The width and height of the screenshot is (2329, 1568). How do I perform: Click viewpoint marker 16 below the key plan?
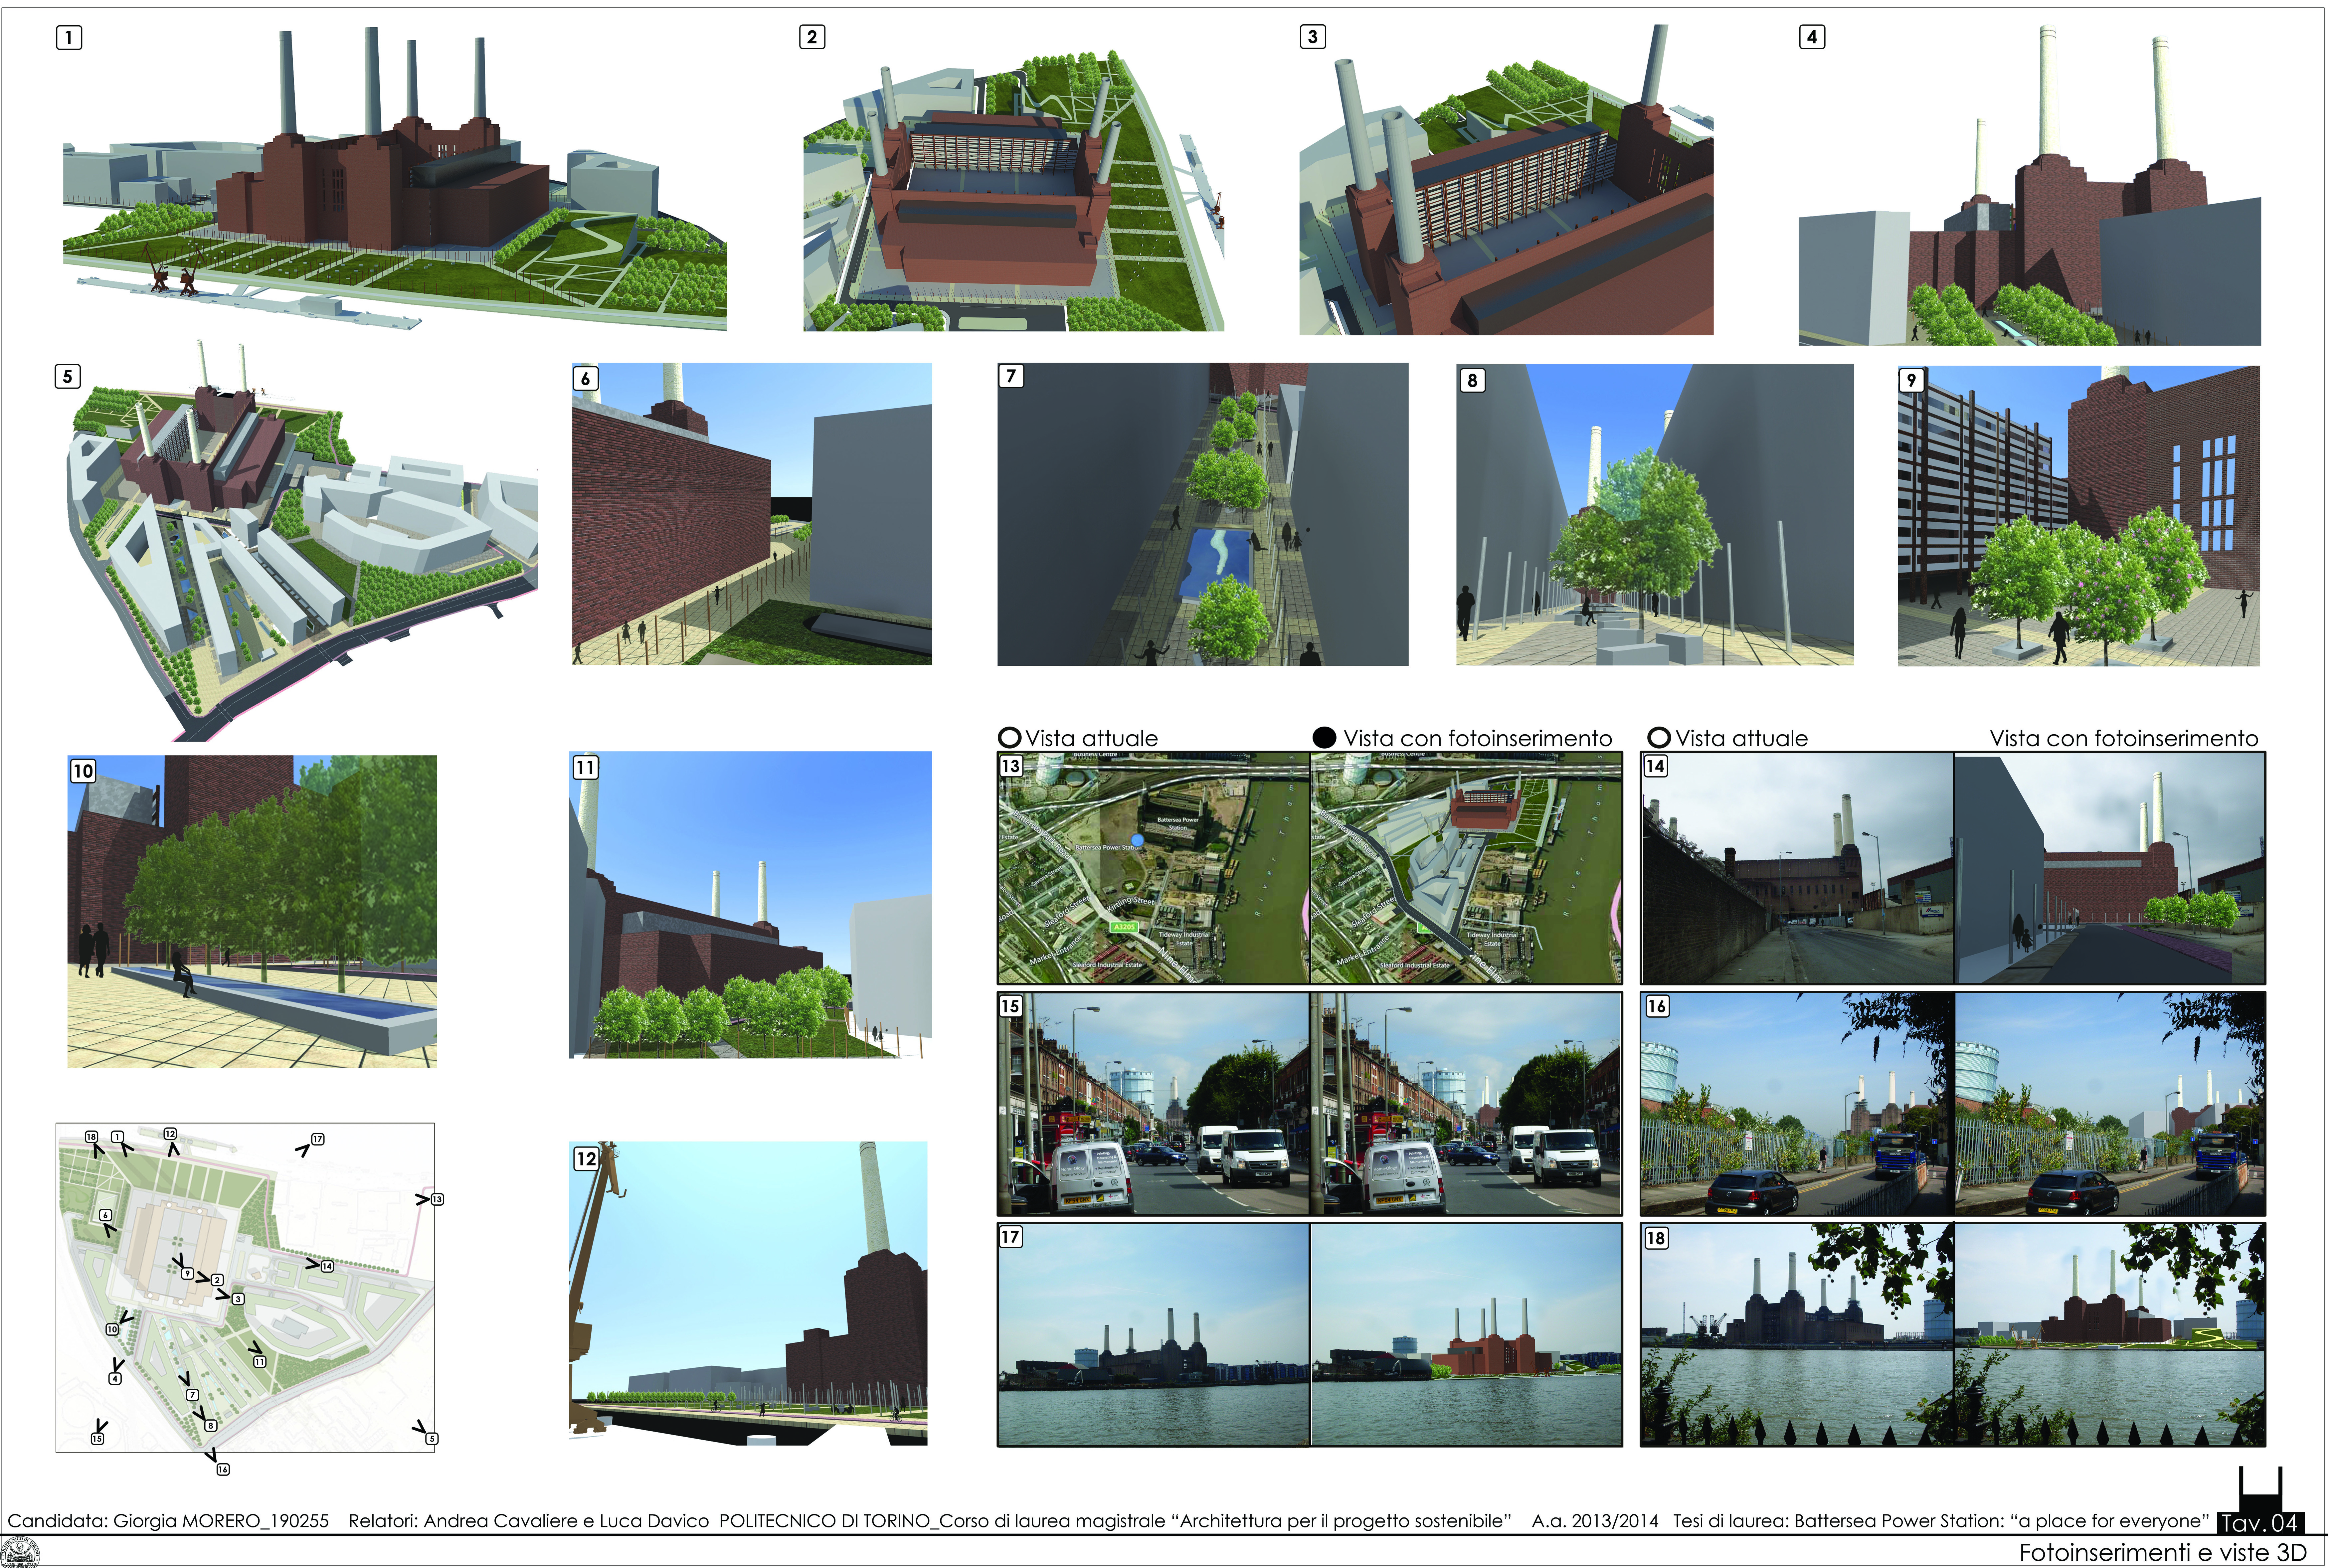tap(223, 1469)
